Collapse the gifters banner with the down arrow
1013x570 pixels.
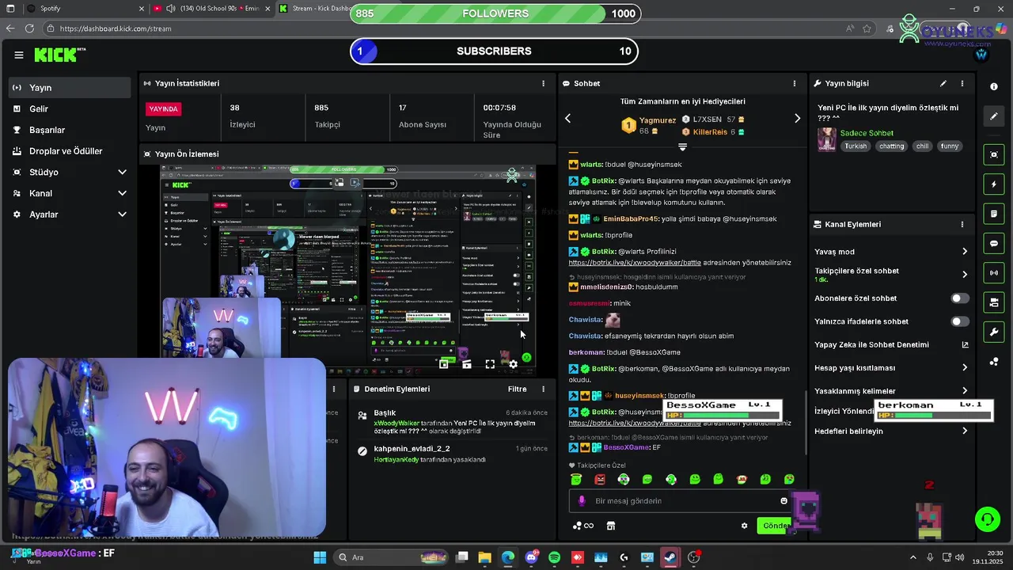tap(682, 147)
